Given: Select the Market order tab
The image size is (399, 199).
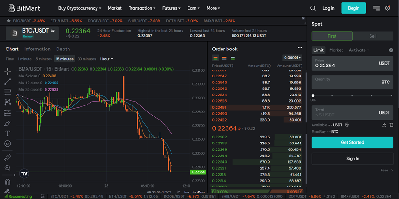Looking at the screenshot, I should pyautogui.click(x=336, y=50).
